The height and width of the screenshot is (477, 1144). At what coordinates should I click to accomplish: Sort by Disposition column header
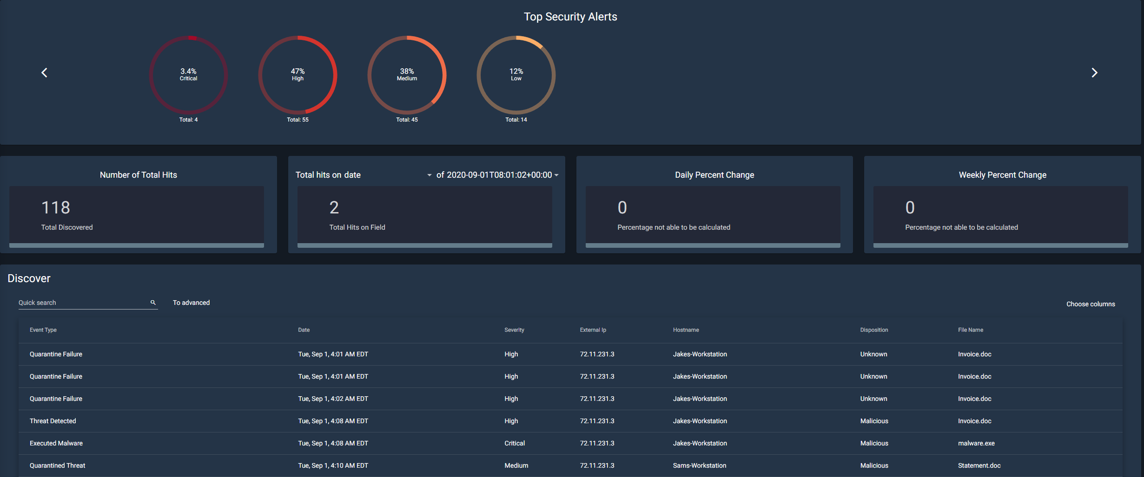[x=874, y=330]
